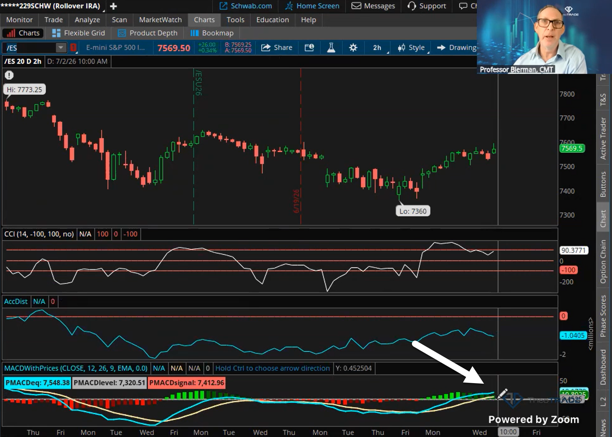Viewport: 612px width, 437px height.
Task: Click the 90.3771 CCI axis value
Action: (574, 250)
